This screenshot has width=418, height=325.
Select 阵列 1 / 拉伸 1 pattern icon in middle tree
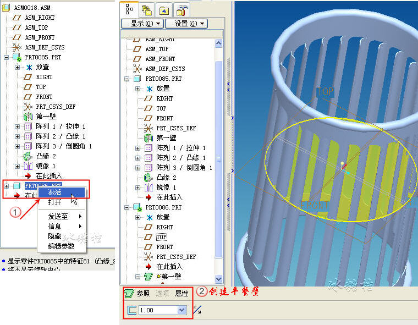pyautogui.click(x=148, y=148)
